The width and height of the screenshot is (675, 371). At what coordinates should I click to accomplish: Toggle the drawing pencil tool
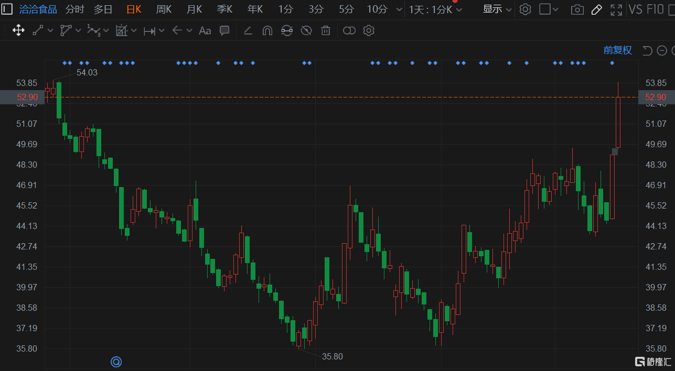[597, 9]
